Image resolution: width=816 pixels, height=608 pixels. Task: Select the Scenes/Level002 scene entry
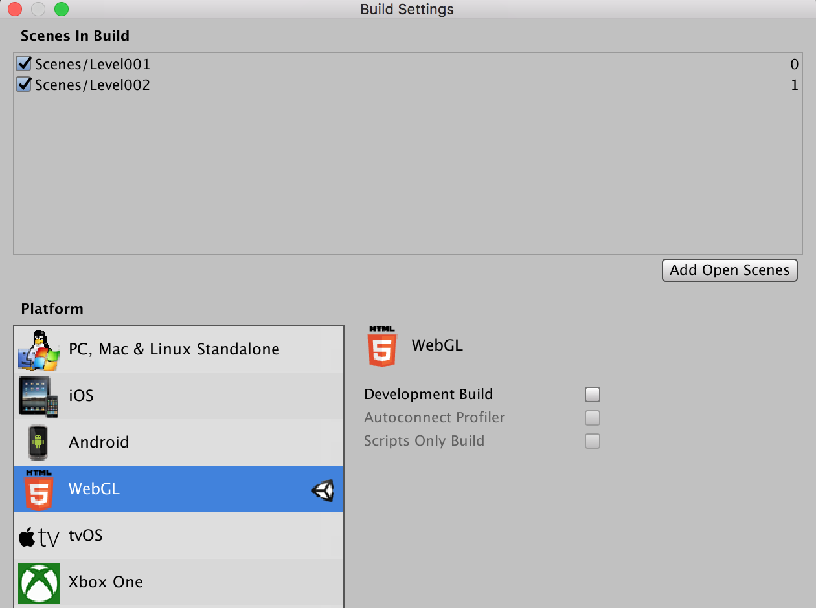407,85
